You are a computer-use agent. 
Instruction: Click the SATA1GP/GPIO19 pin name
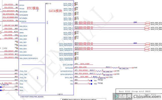67,74
